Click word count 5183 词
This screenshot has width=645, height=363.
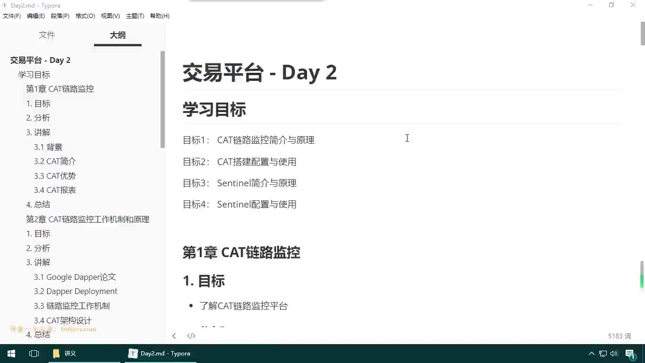click(x=620, y=336)
